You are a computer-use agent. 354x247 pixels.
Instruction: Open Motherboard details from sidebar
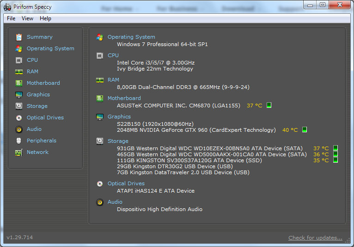[43, 83]
